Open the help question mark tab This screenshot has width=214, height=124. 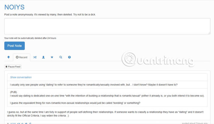69,57
